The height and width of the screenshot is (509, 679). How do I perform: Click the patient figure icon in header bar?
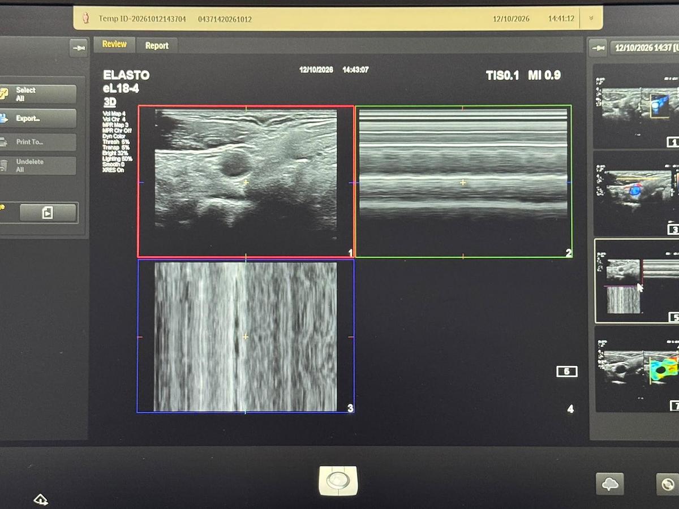86,19
